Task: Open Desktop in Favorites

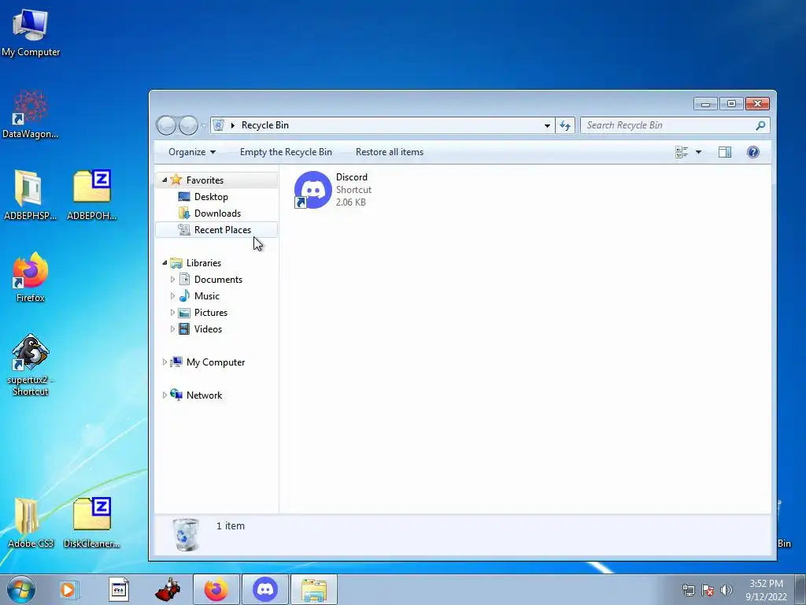Action: pyautogui.click(x=211, y=196)
